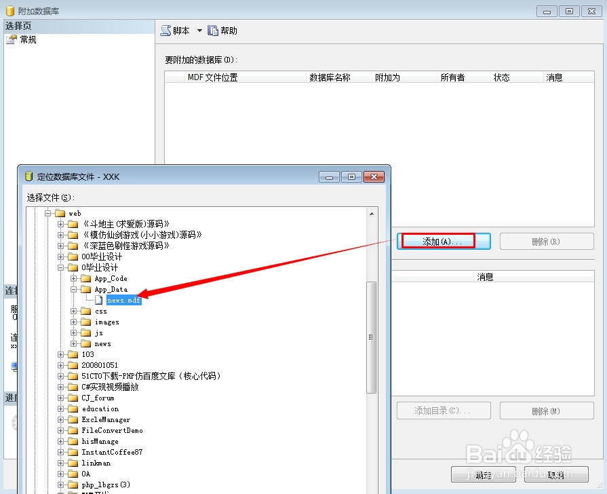Viewport: 607px width, 494px height.
Task: Select the 00毕业设计 tree item
Action: point(102,256)
